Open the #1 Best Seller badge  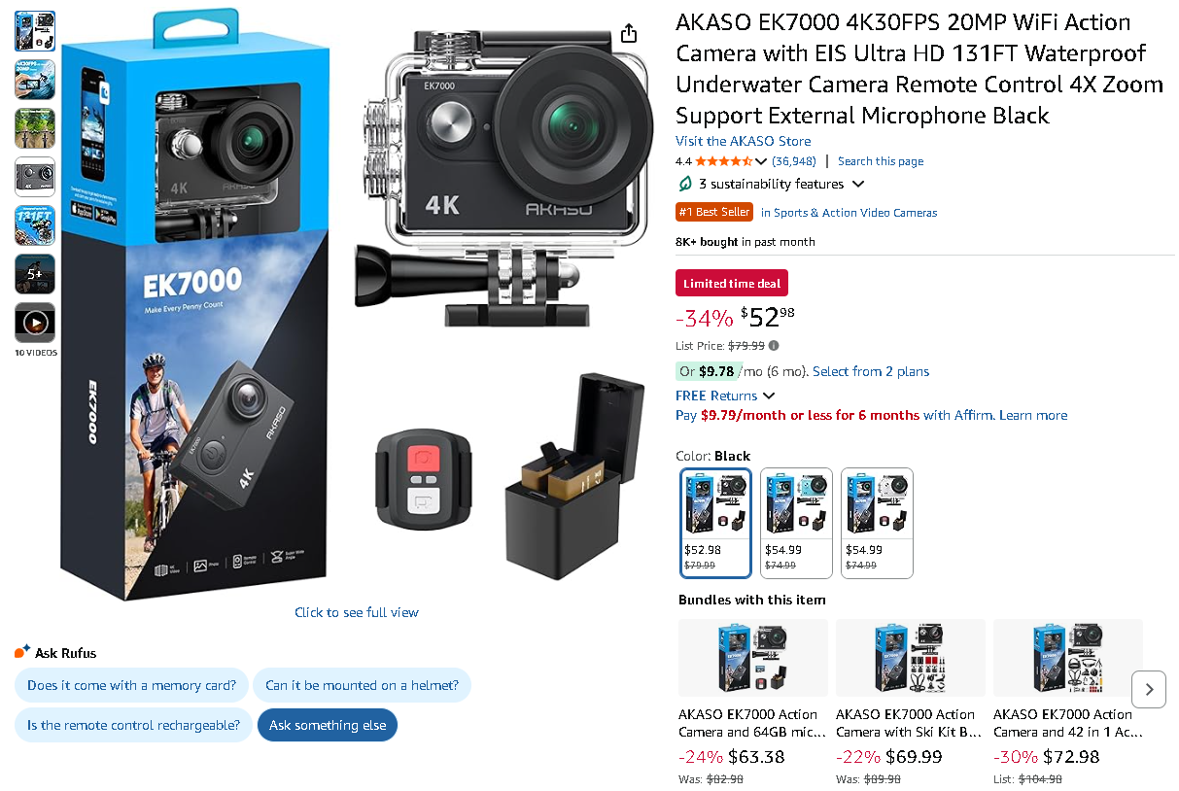(x=714, y=212)
